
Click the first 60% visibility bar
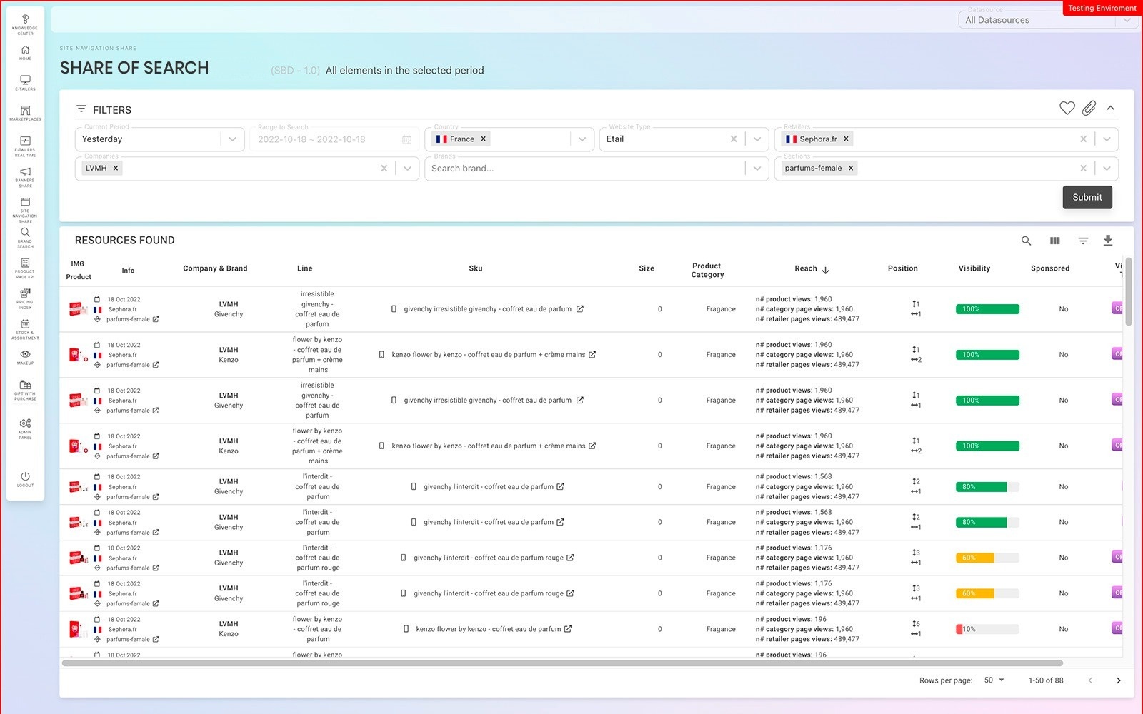(987, 558)
